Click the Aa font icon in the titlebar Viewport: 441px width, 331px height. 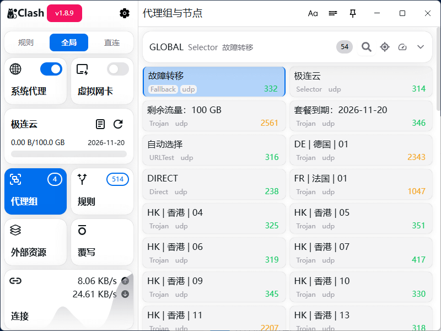pyautogui.click(x=313, y=13)
